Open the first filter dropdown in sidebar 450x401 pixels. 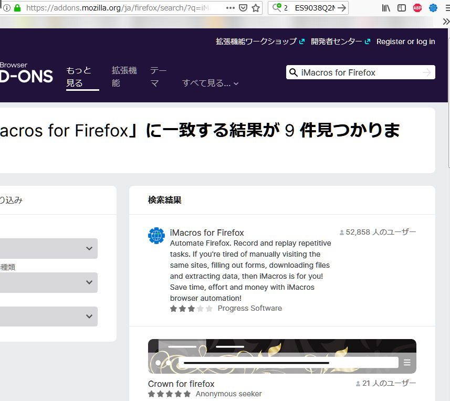(48, 248)
